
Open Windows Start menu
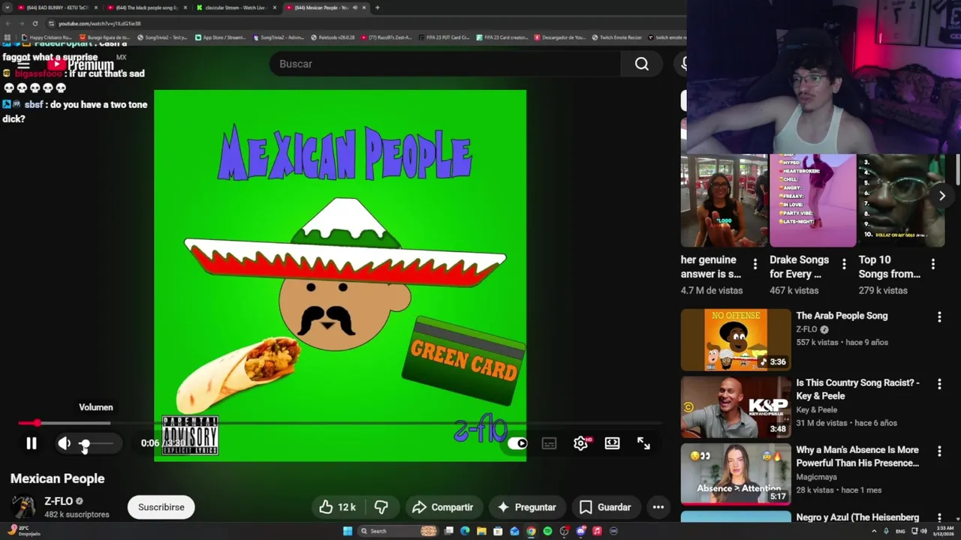click(x=348, y=531)
